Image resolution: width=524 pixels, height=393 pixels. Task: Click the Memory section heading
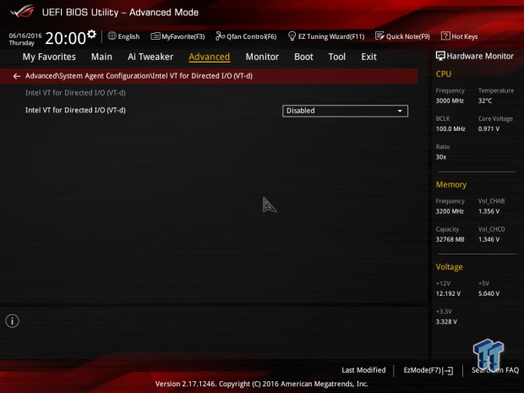click(x=451, y=184)
